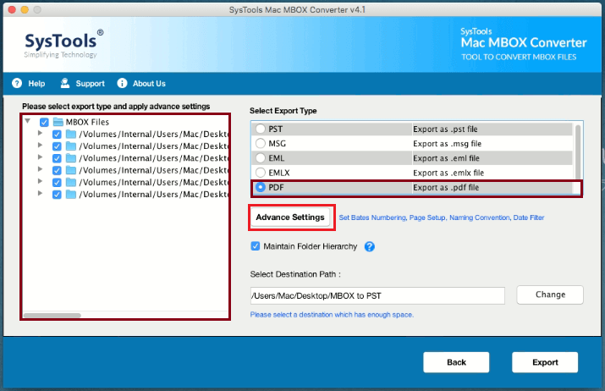This screenshot has width=605, height=391.
Task: Open About Us via the info icon
Action: (x=122, y=83)
